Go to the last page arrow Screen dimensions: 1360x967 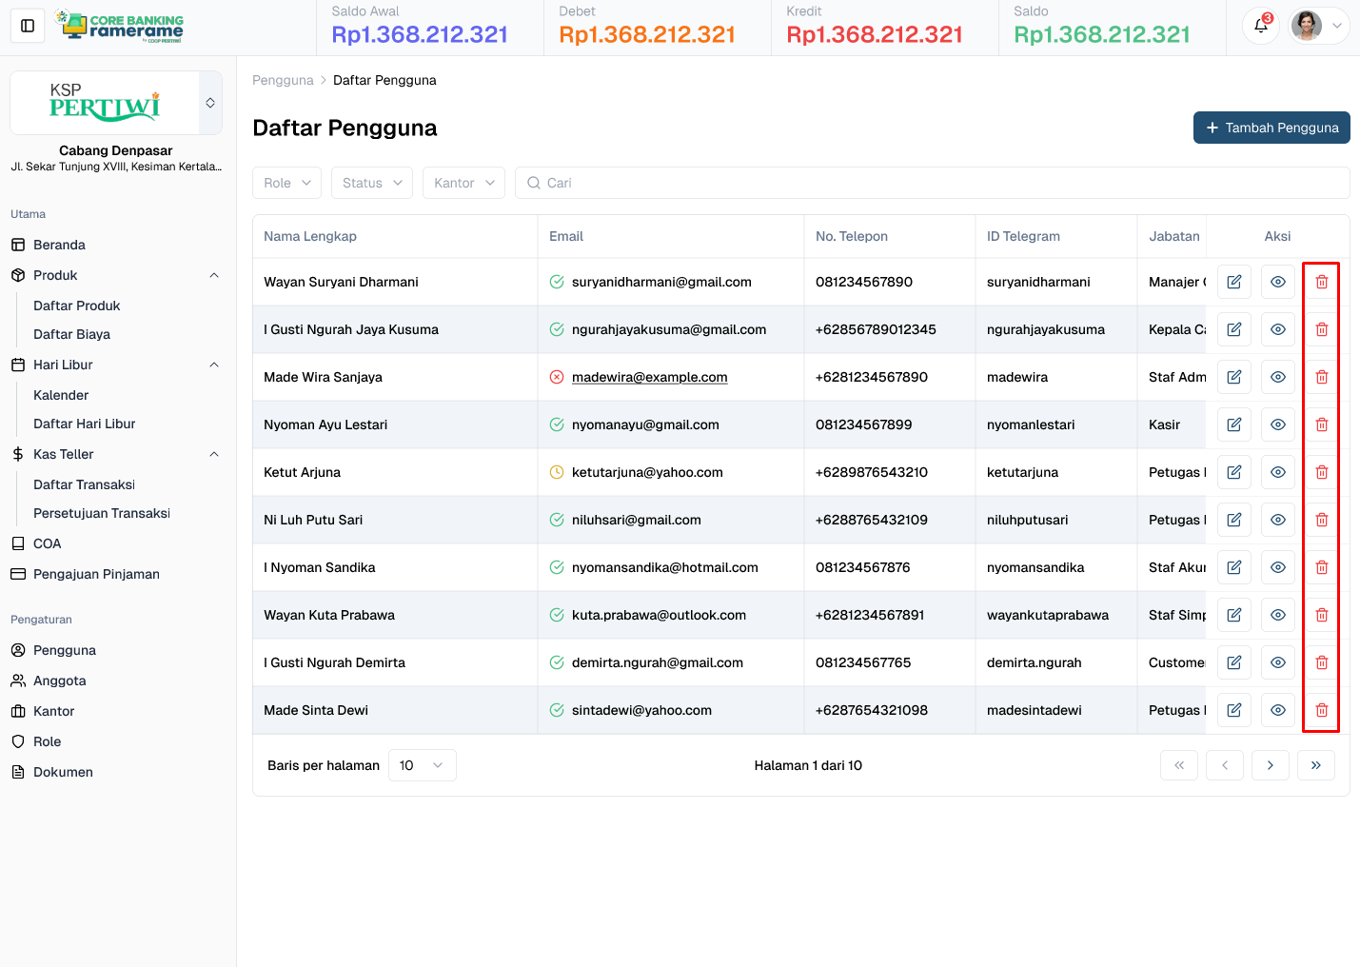pyautogui.click(x=1315, y=765)
